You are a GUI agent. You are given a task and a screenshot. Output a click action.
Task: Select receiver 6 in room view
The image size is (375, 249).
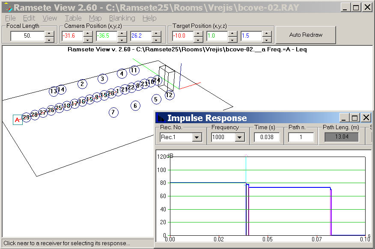pyautogui.click(x=135, y=106)
